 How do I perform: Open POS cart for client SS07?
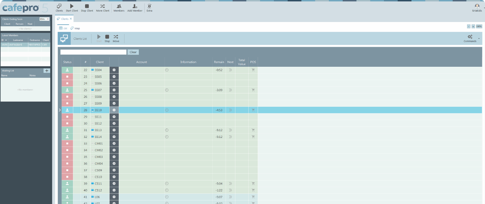pos(253,90)
